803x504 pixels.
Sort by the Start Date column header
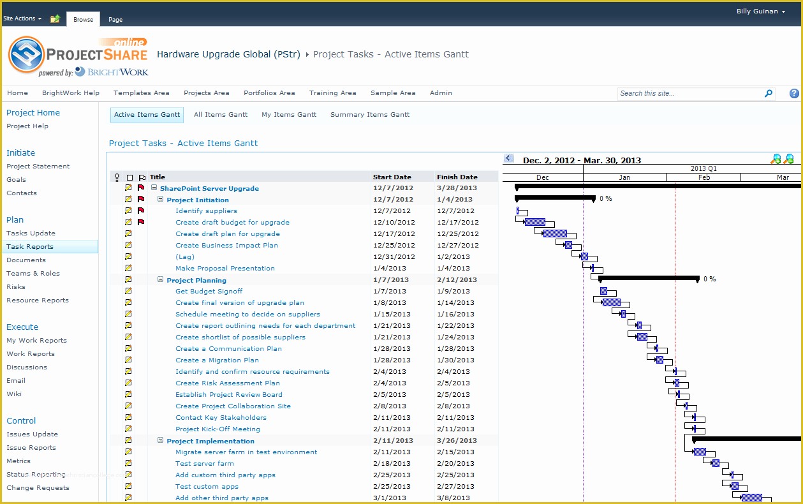coord(392,177)
